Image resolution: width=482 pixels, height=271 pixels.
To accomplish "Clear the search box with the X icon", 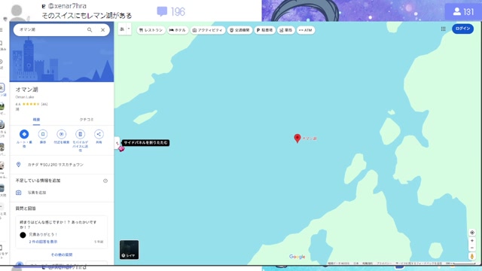I will (x=102, y=30).
